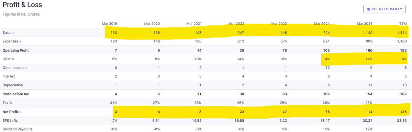Click Mar 2020 Tax value 27%
This screenshot has height=132, width=412.
pyautogui.click(x=156, y=103)
